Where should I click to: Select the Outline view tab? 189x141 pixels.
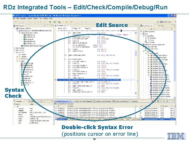pyautogui.click(x=31, y=101)
